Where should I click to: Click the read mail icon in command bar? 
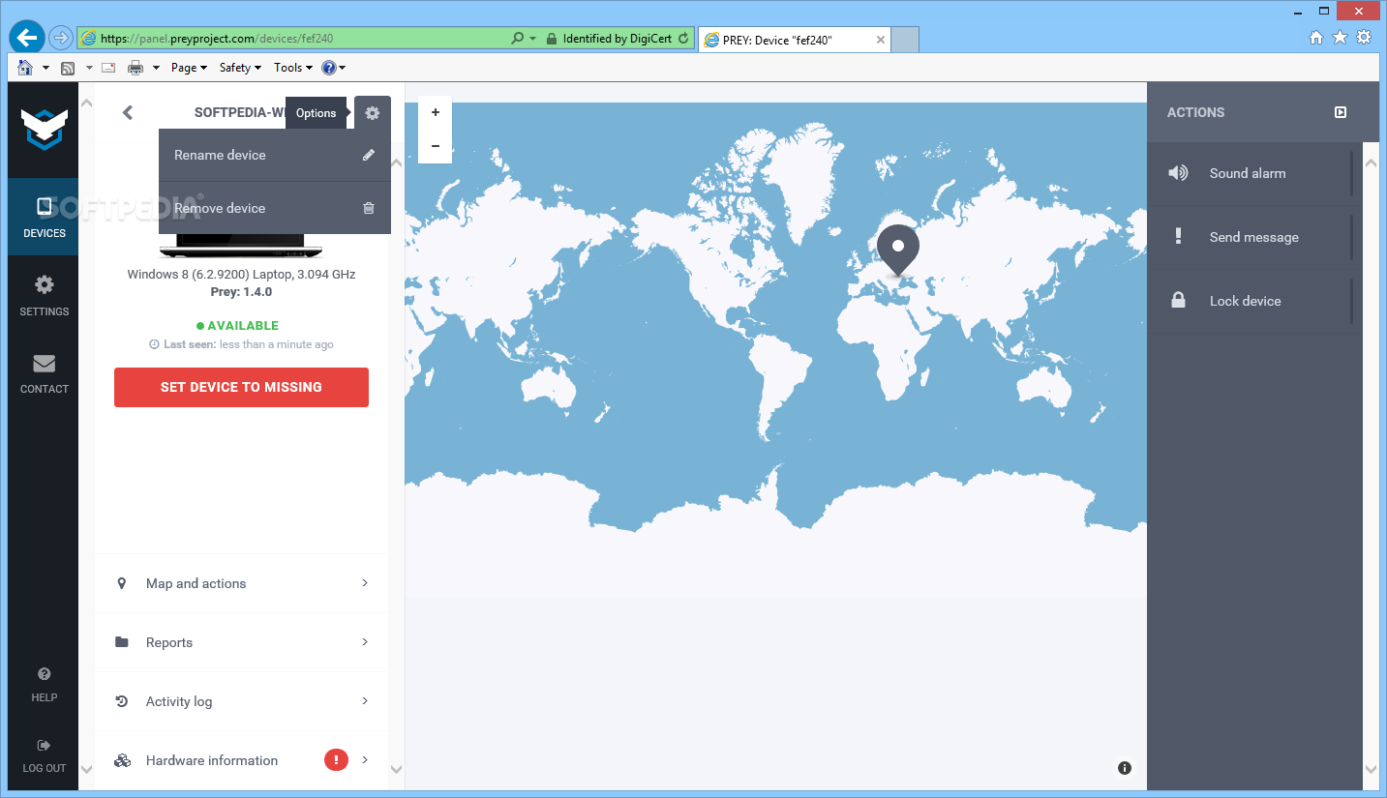pyautogui.click(x=108, y=68)
